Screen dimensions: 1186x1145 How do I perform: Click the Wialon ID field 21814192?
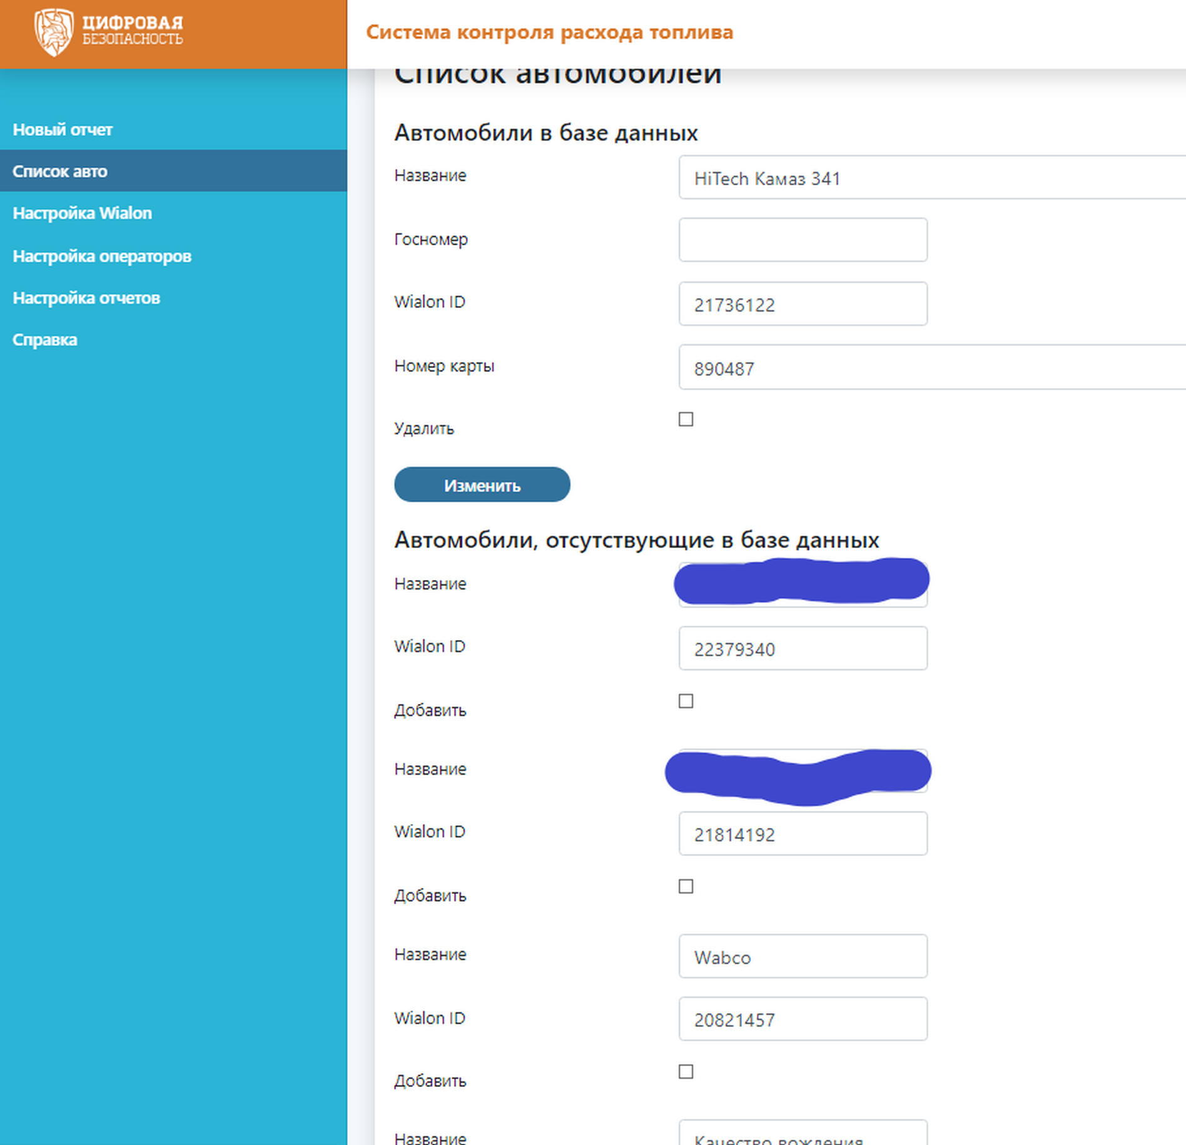click(803, 833)
